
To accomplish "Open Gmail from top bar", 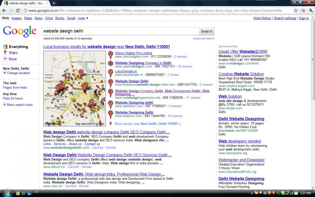I will [71, 18].
